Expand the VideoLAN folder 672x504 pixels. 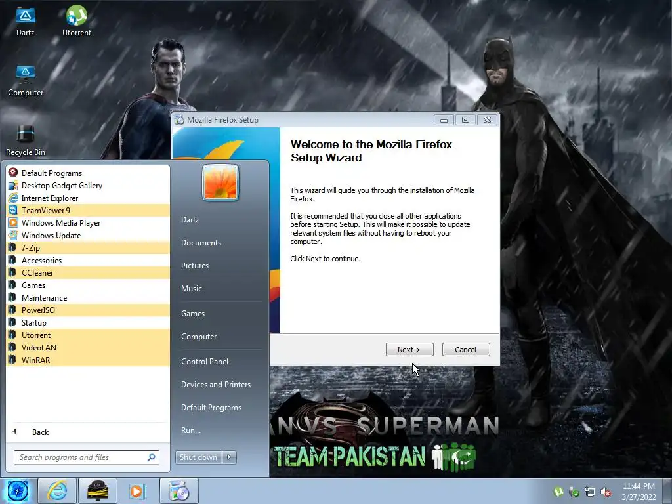pos(89,347)
